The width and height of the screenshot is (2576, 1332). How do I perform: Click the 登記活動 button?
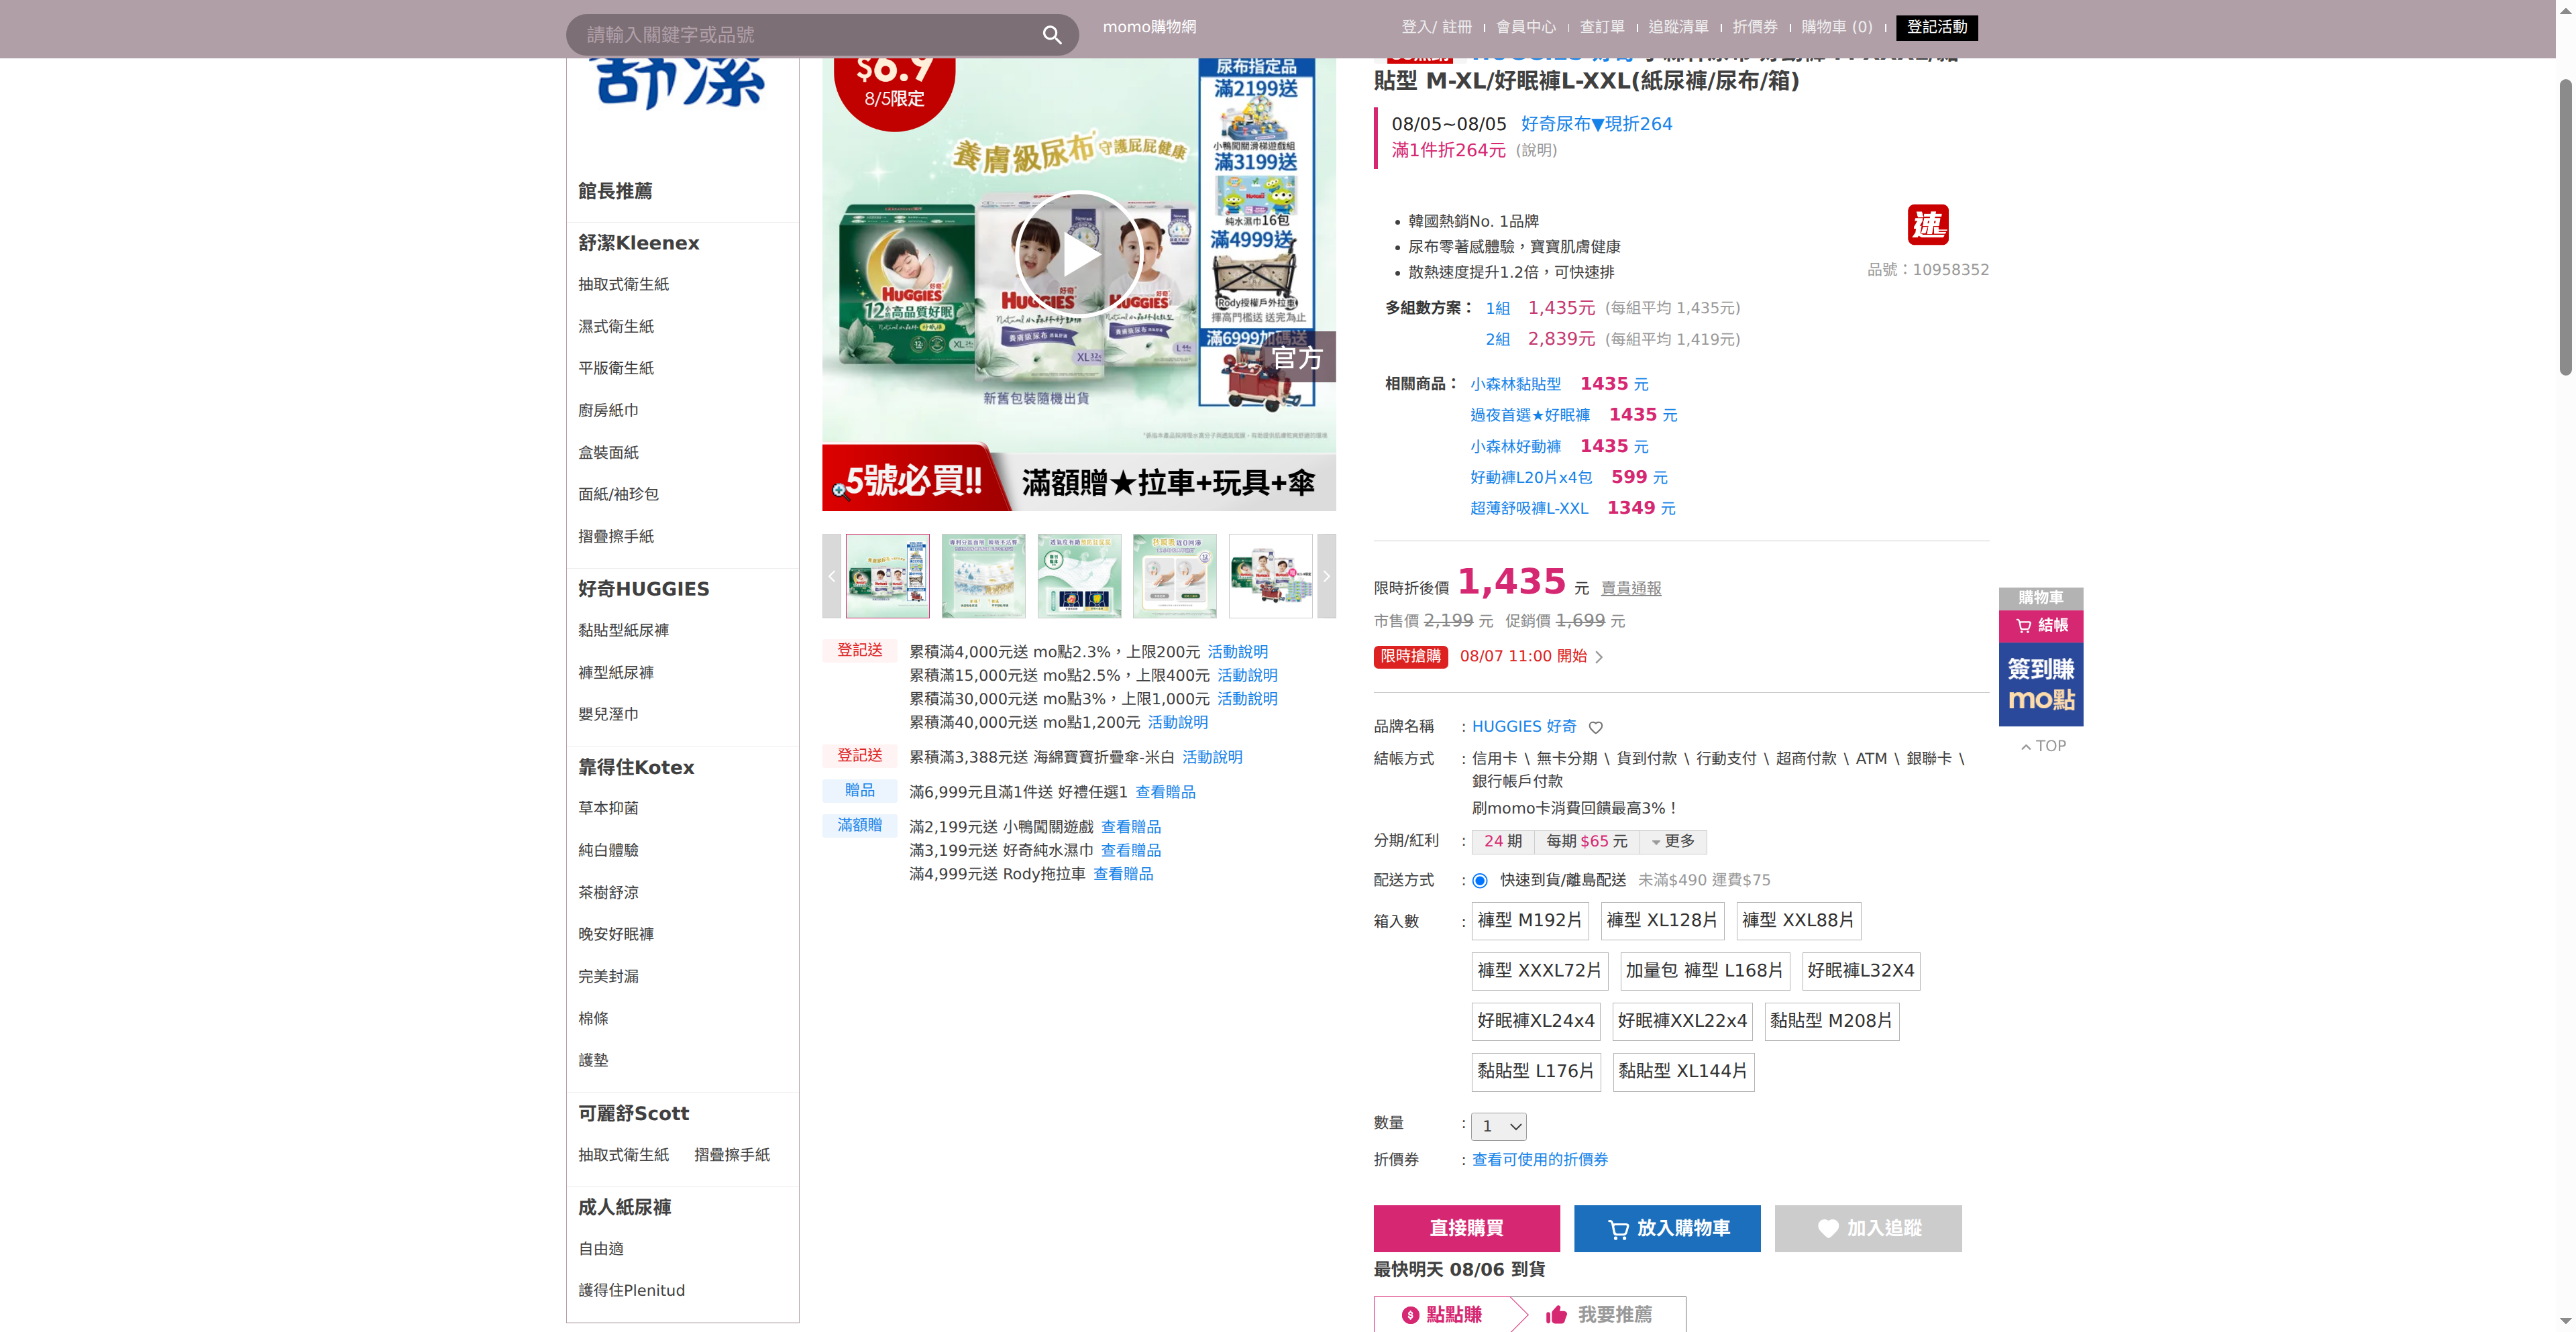click(x=1937, y=28)
